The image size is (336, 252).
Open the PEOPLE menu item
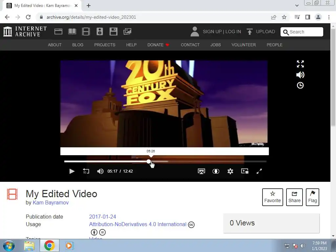click(275, 45)
